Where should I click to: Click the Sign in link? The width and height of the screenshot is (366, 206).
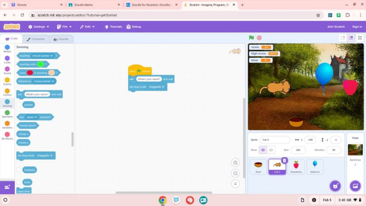coord(357,27)
